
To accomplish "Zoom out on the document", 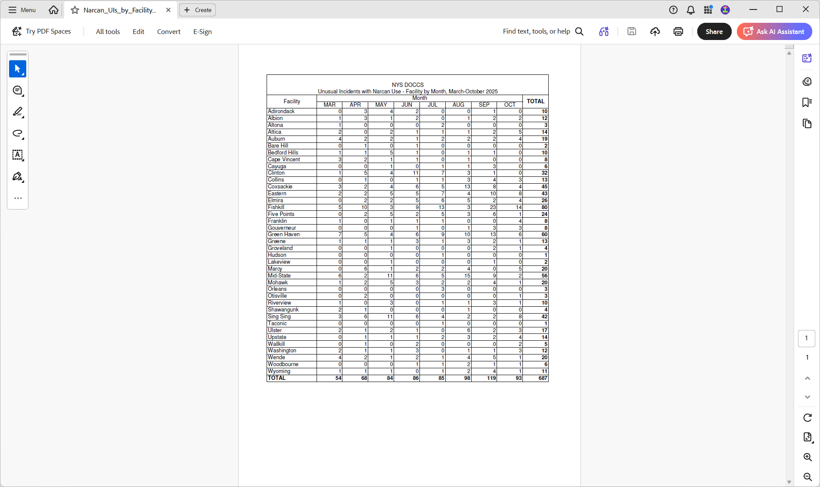I will pos(808,477).
